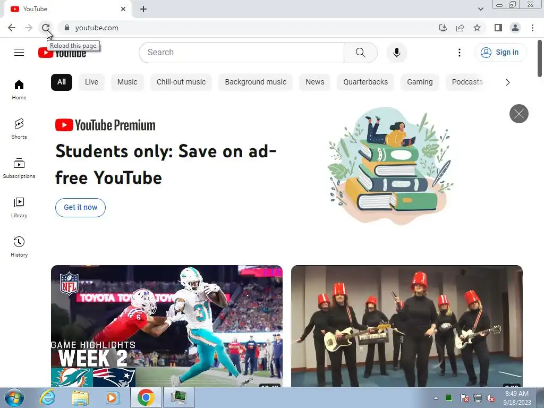Click into the YouTube Search field
This screenshot has height=408, width=544.
[242, 53]
